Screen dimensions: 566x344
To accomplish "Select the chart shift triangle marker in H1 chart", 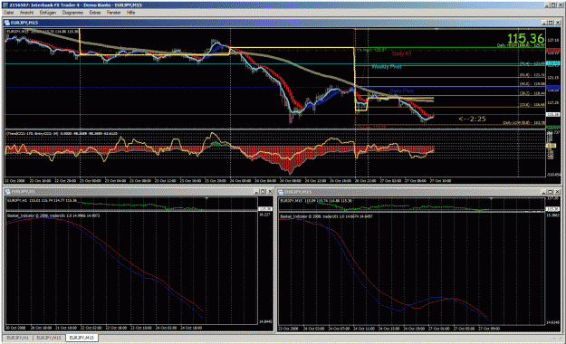I will tap(206, 198).
